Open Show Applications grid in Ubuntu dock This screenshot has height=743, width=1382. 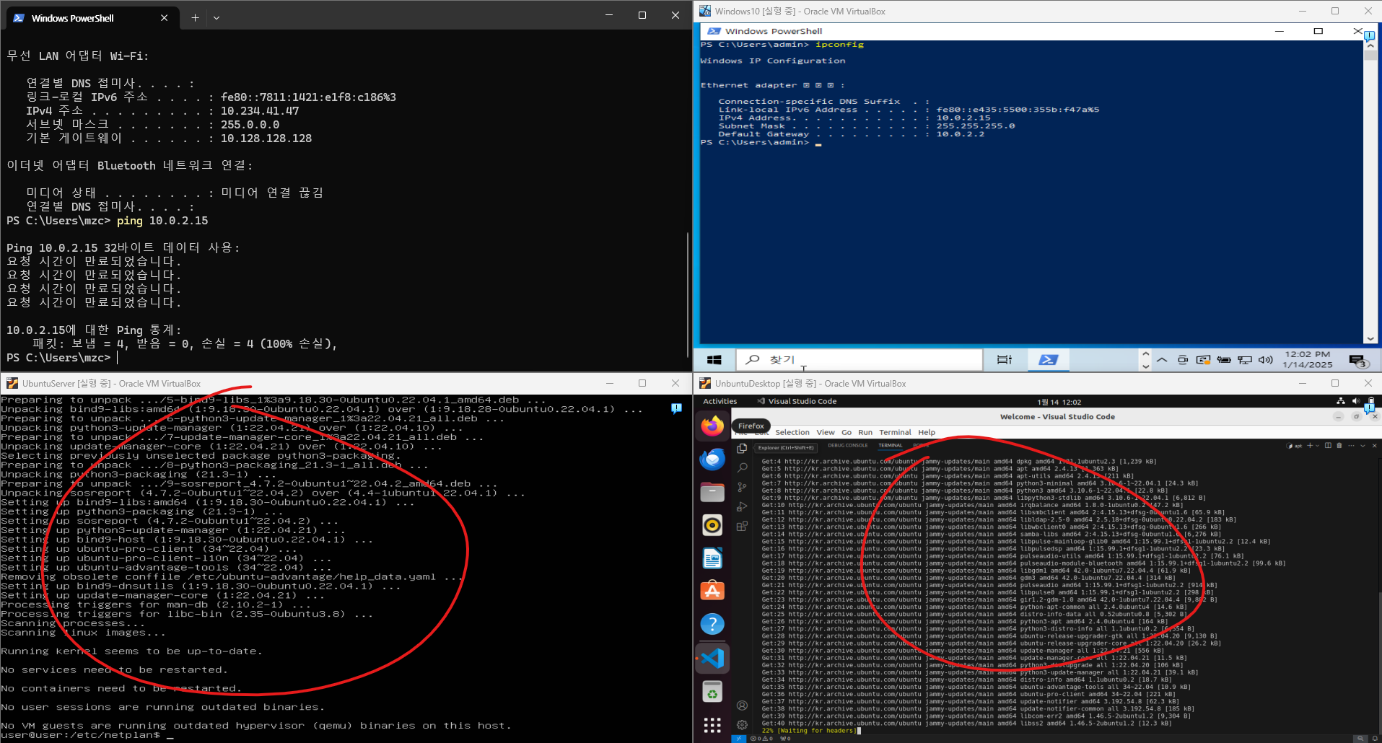(x=712, y=725)
